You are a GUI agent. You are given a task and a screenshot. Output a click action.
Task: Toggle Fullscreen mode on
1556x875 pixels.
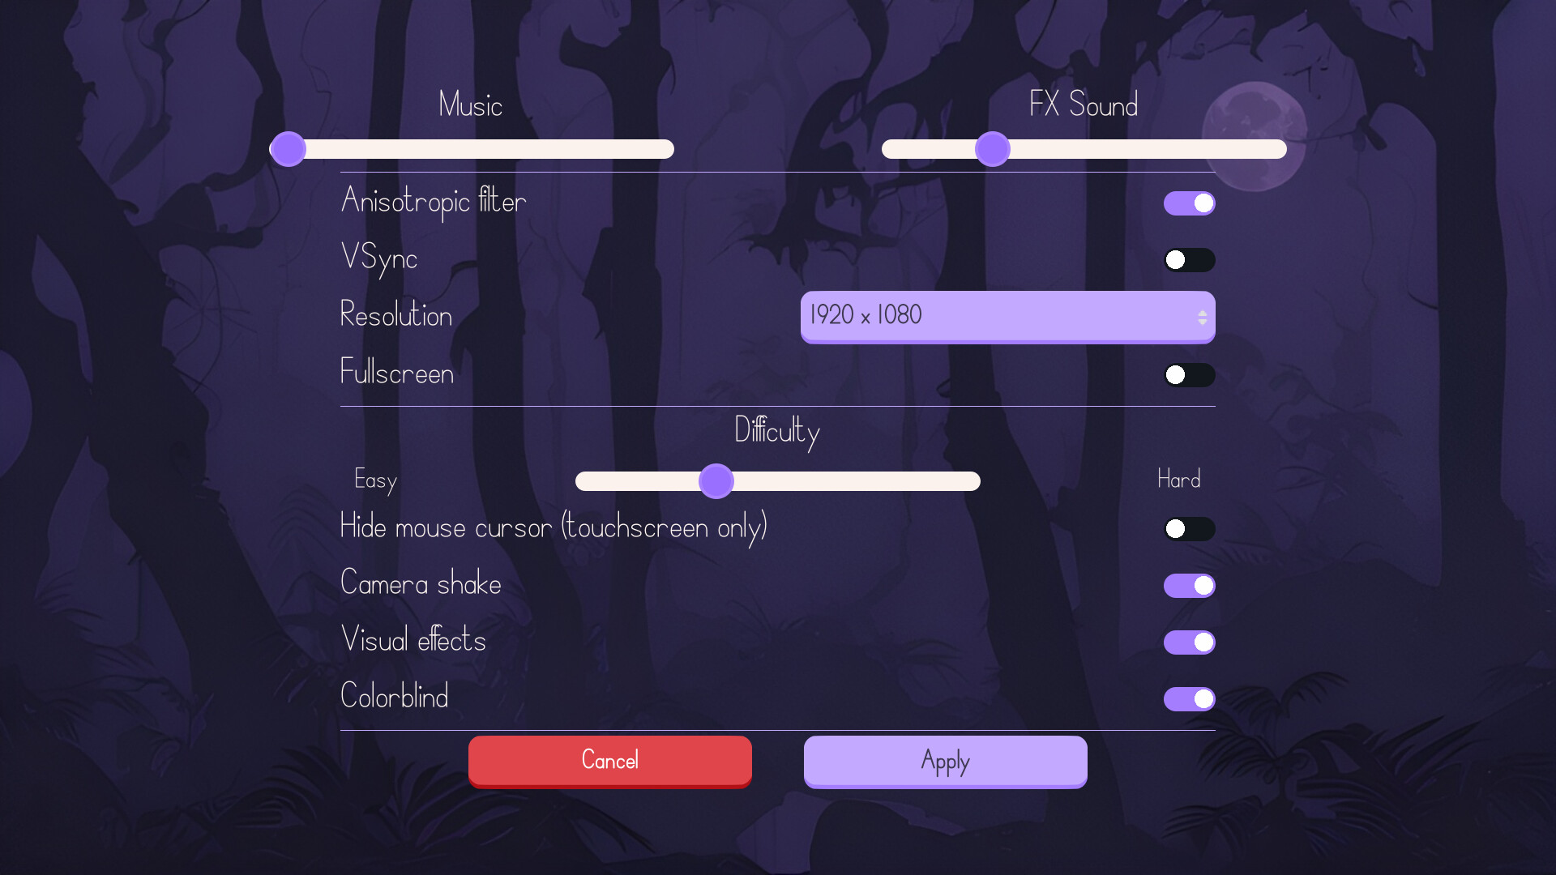pos(1188,374)
